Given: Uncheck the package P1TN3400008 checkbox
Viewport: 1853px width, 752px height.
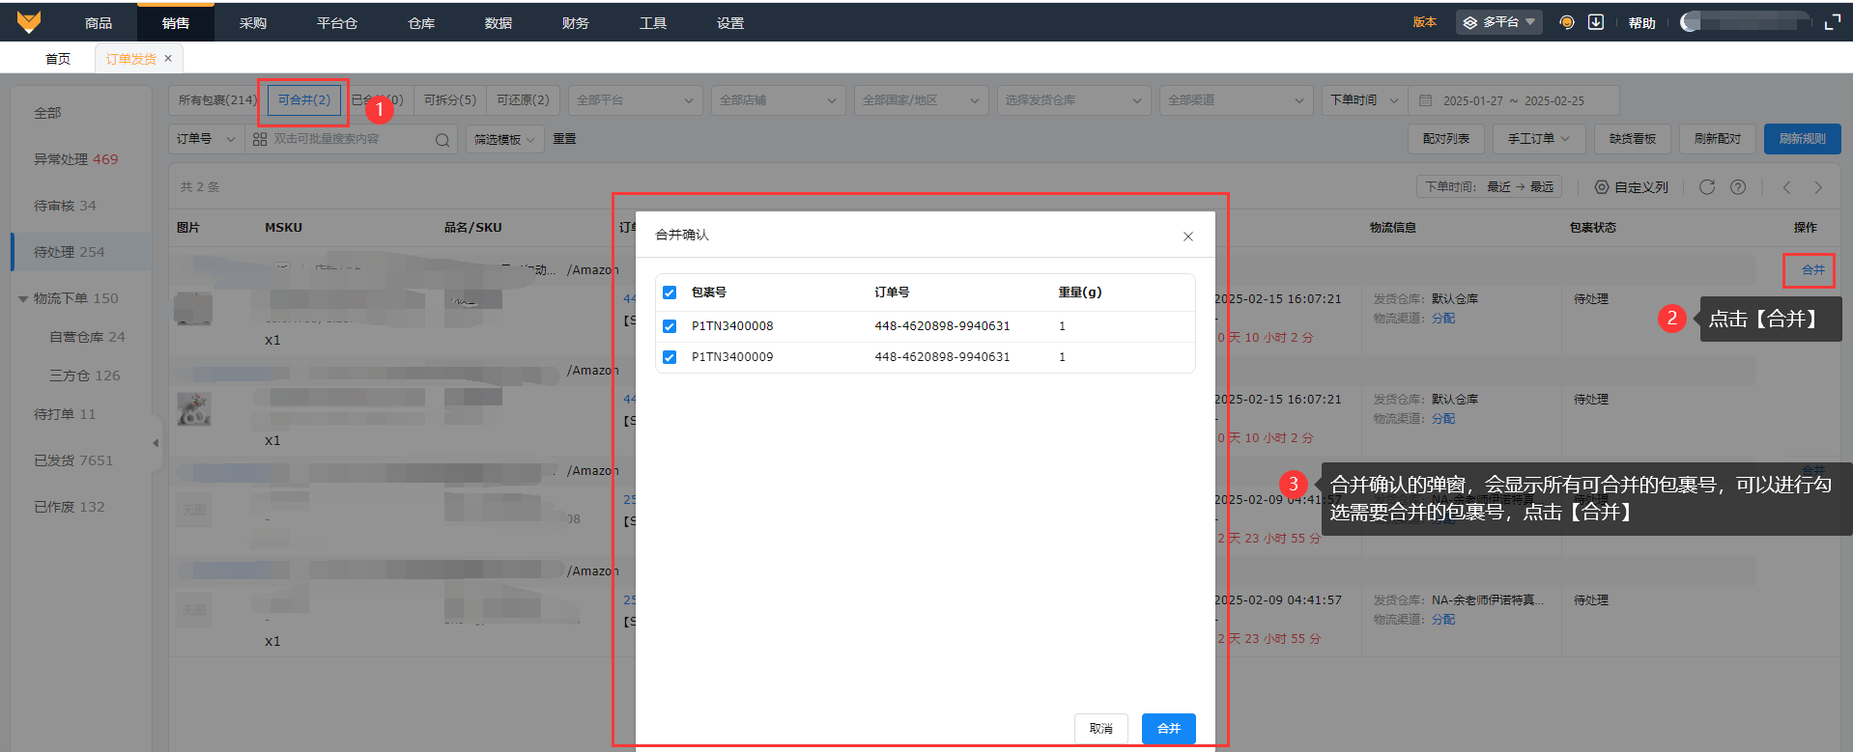Looking at the screenshot, I should (x=670, y=326).
